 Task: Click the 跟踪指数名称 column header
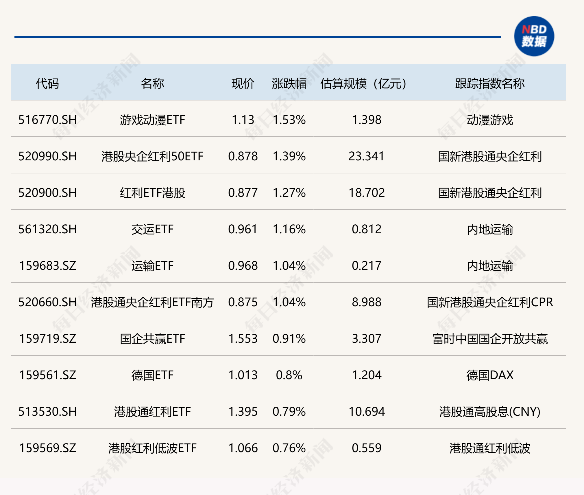[490, 84]
